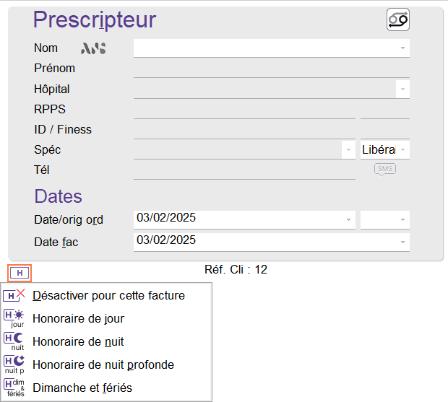Click the orange-outlined H honoraire button

[20, 274]
